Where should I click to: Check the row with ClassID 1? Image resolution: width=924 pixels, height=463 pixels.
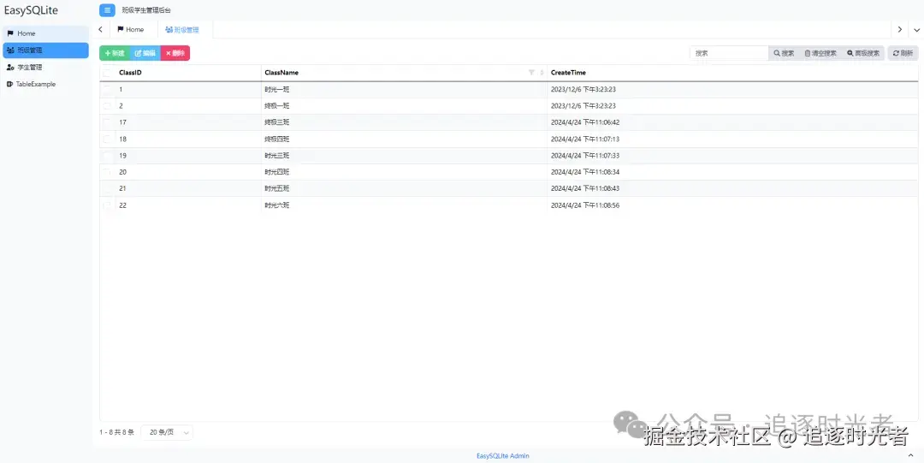pyautogui.click(x=107, y=89)
